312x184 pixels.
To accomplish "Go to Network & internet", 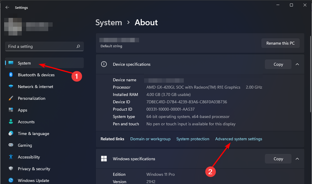I will click(44, 87).
